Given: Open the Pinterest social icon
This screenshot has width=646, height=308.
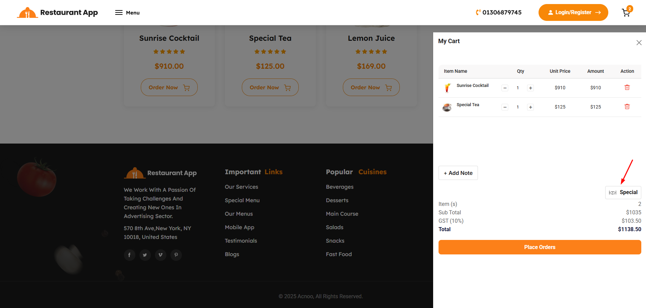Looking at the screenshot, I should 176,255.
